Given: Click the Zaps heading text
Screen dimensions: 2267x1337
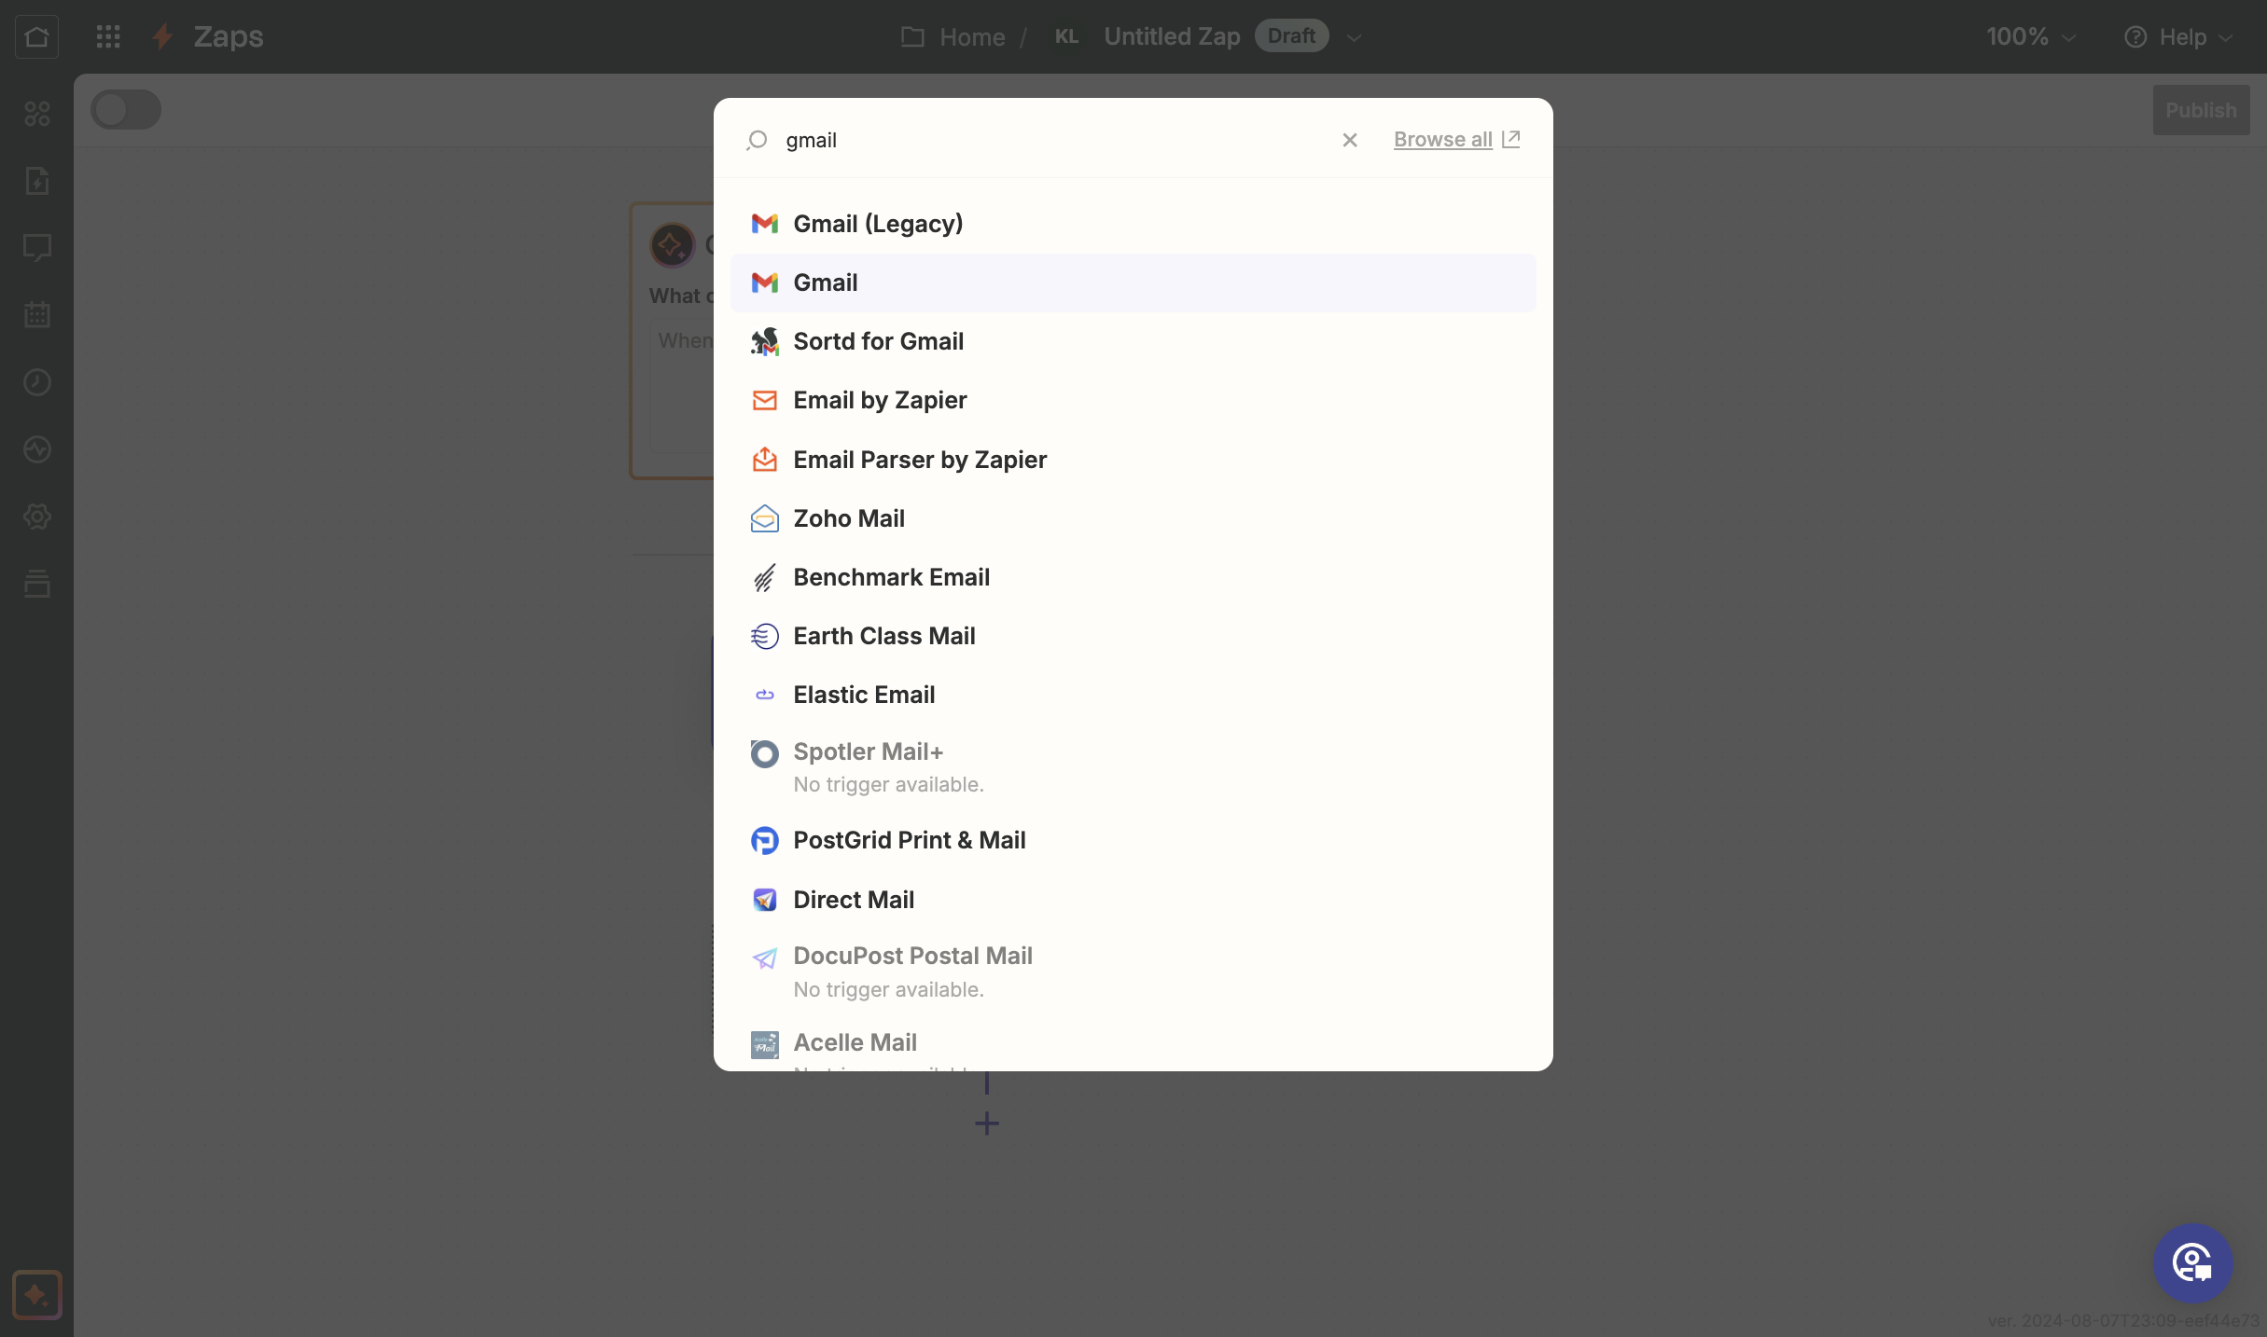Looking at the screenshot, I should coord(228,36).
